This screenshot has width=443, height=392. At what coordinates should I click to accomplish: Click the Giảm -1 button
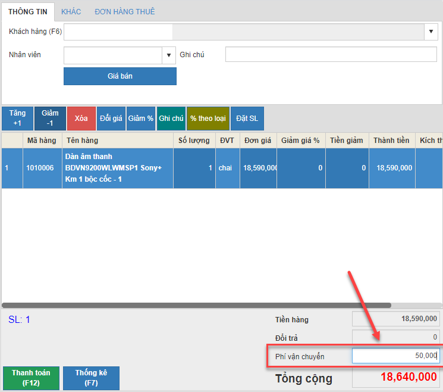coord(50,119)
